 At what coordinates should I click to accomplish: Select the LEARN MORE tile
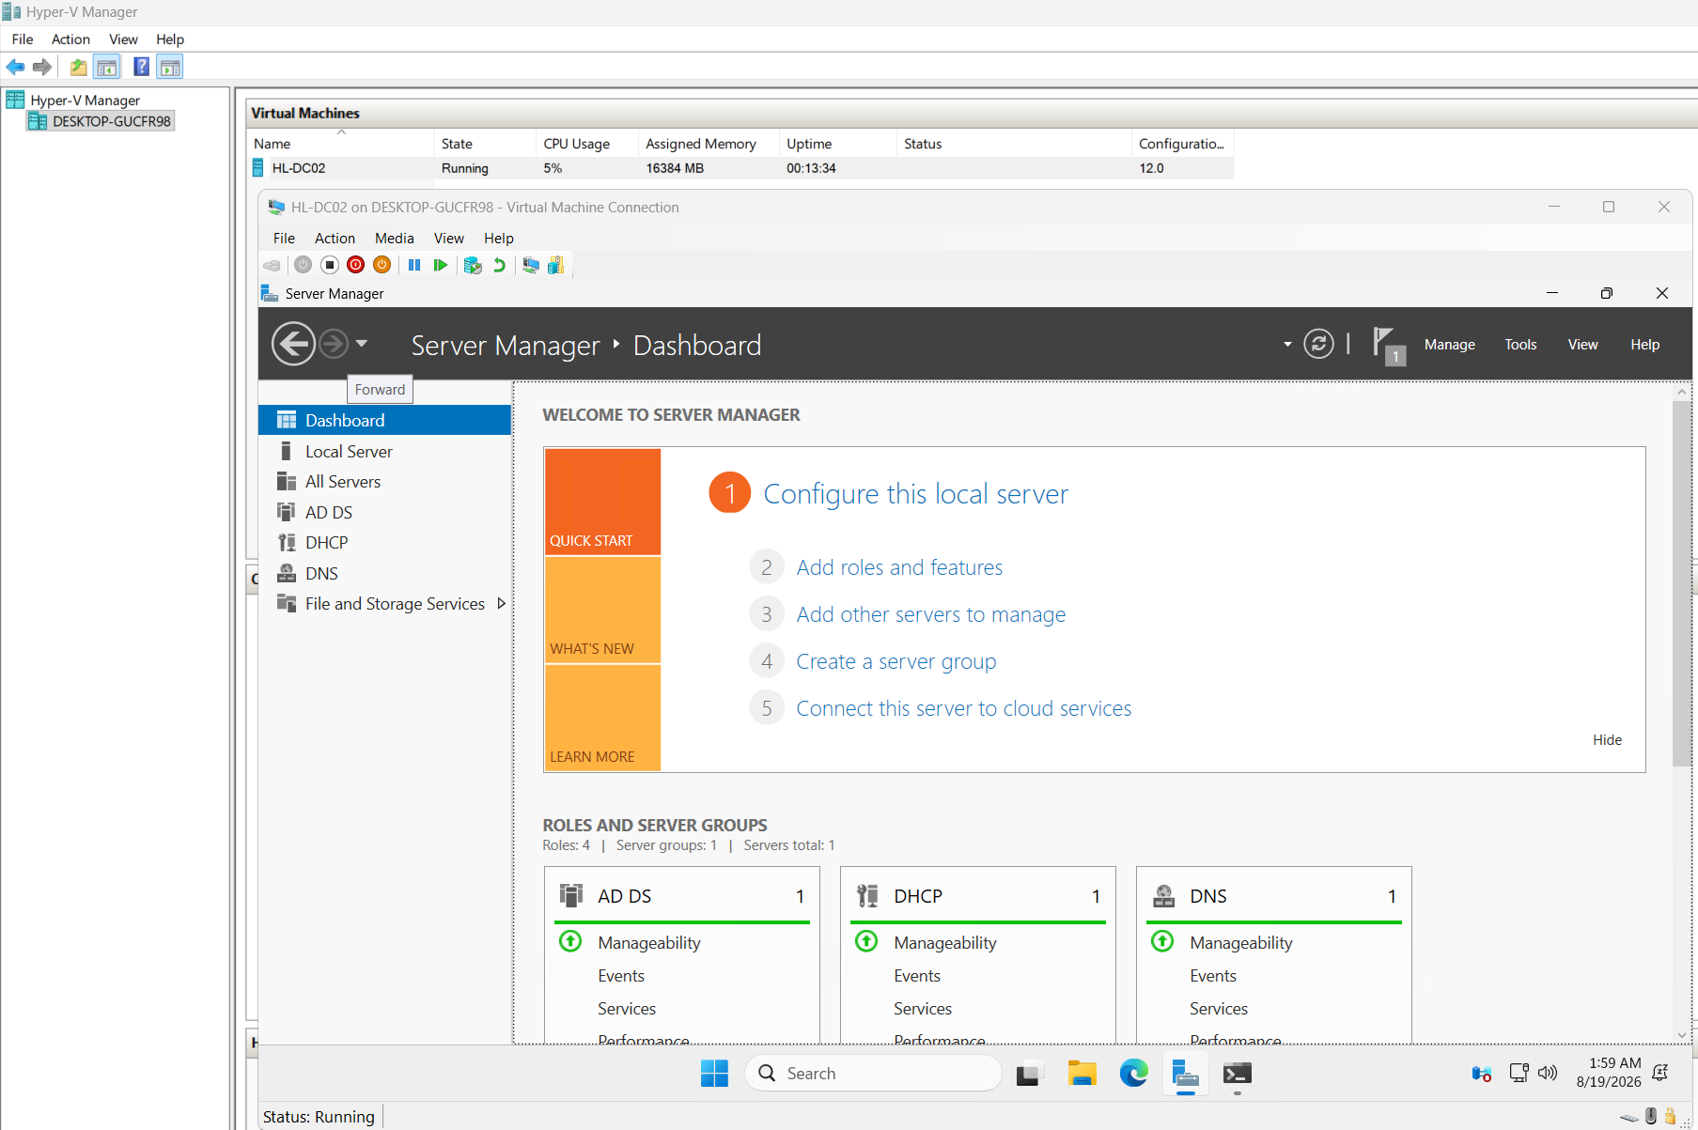point(602,719)
